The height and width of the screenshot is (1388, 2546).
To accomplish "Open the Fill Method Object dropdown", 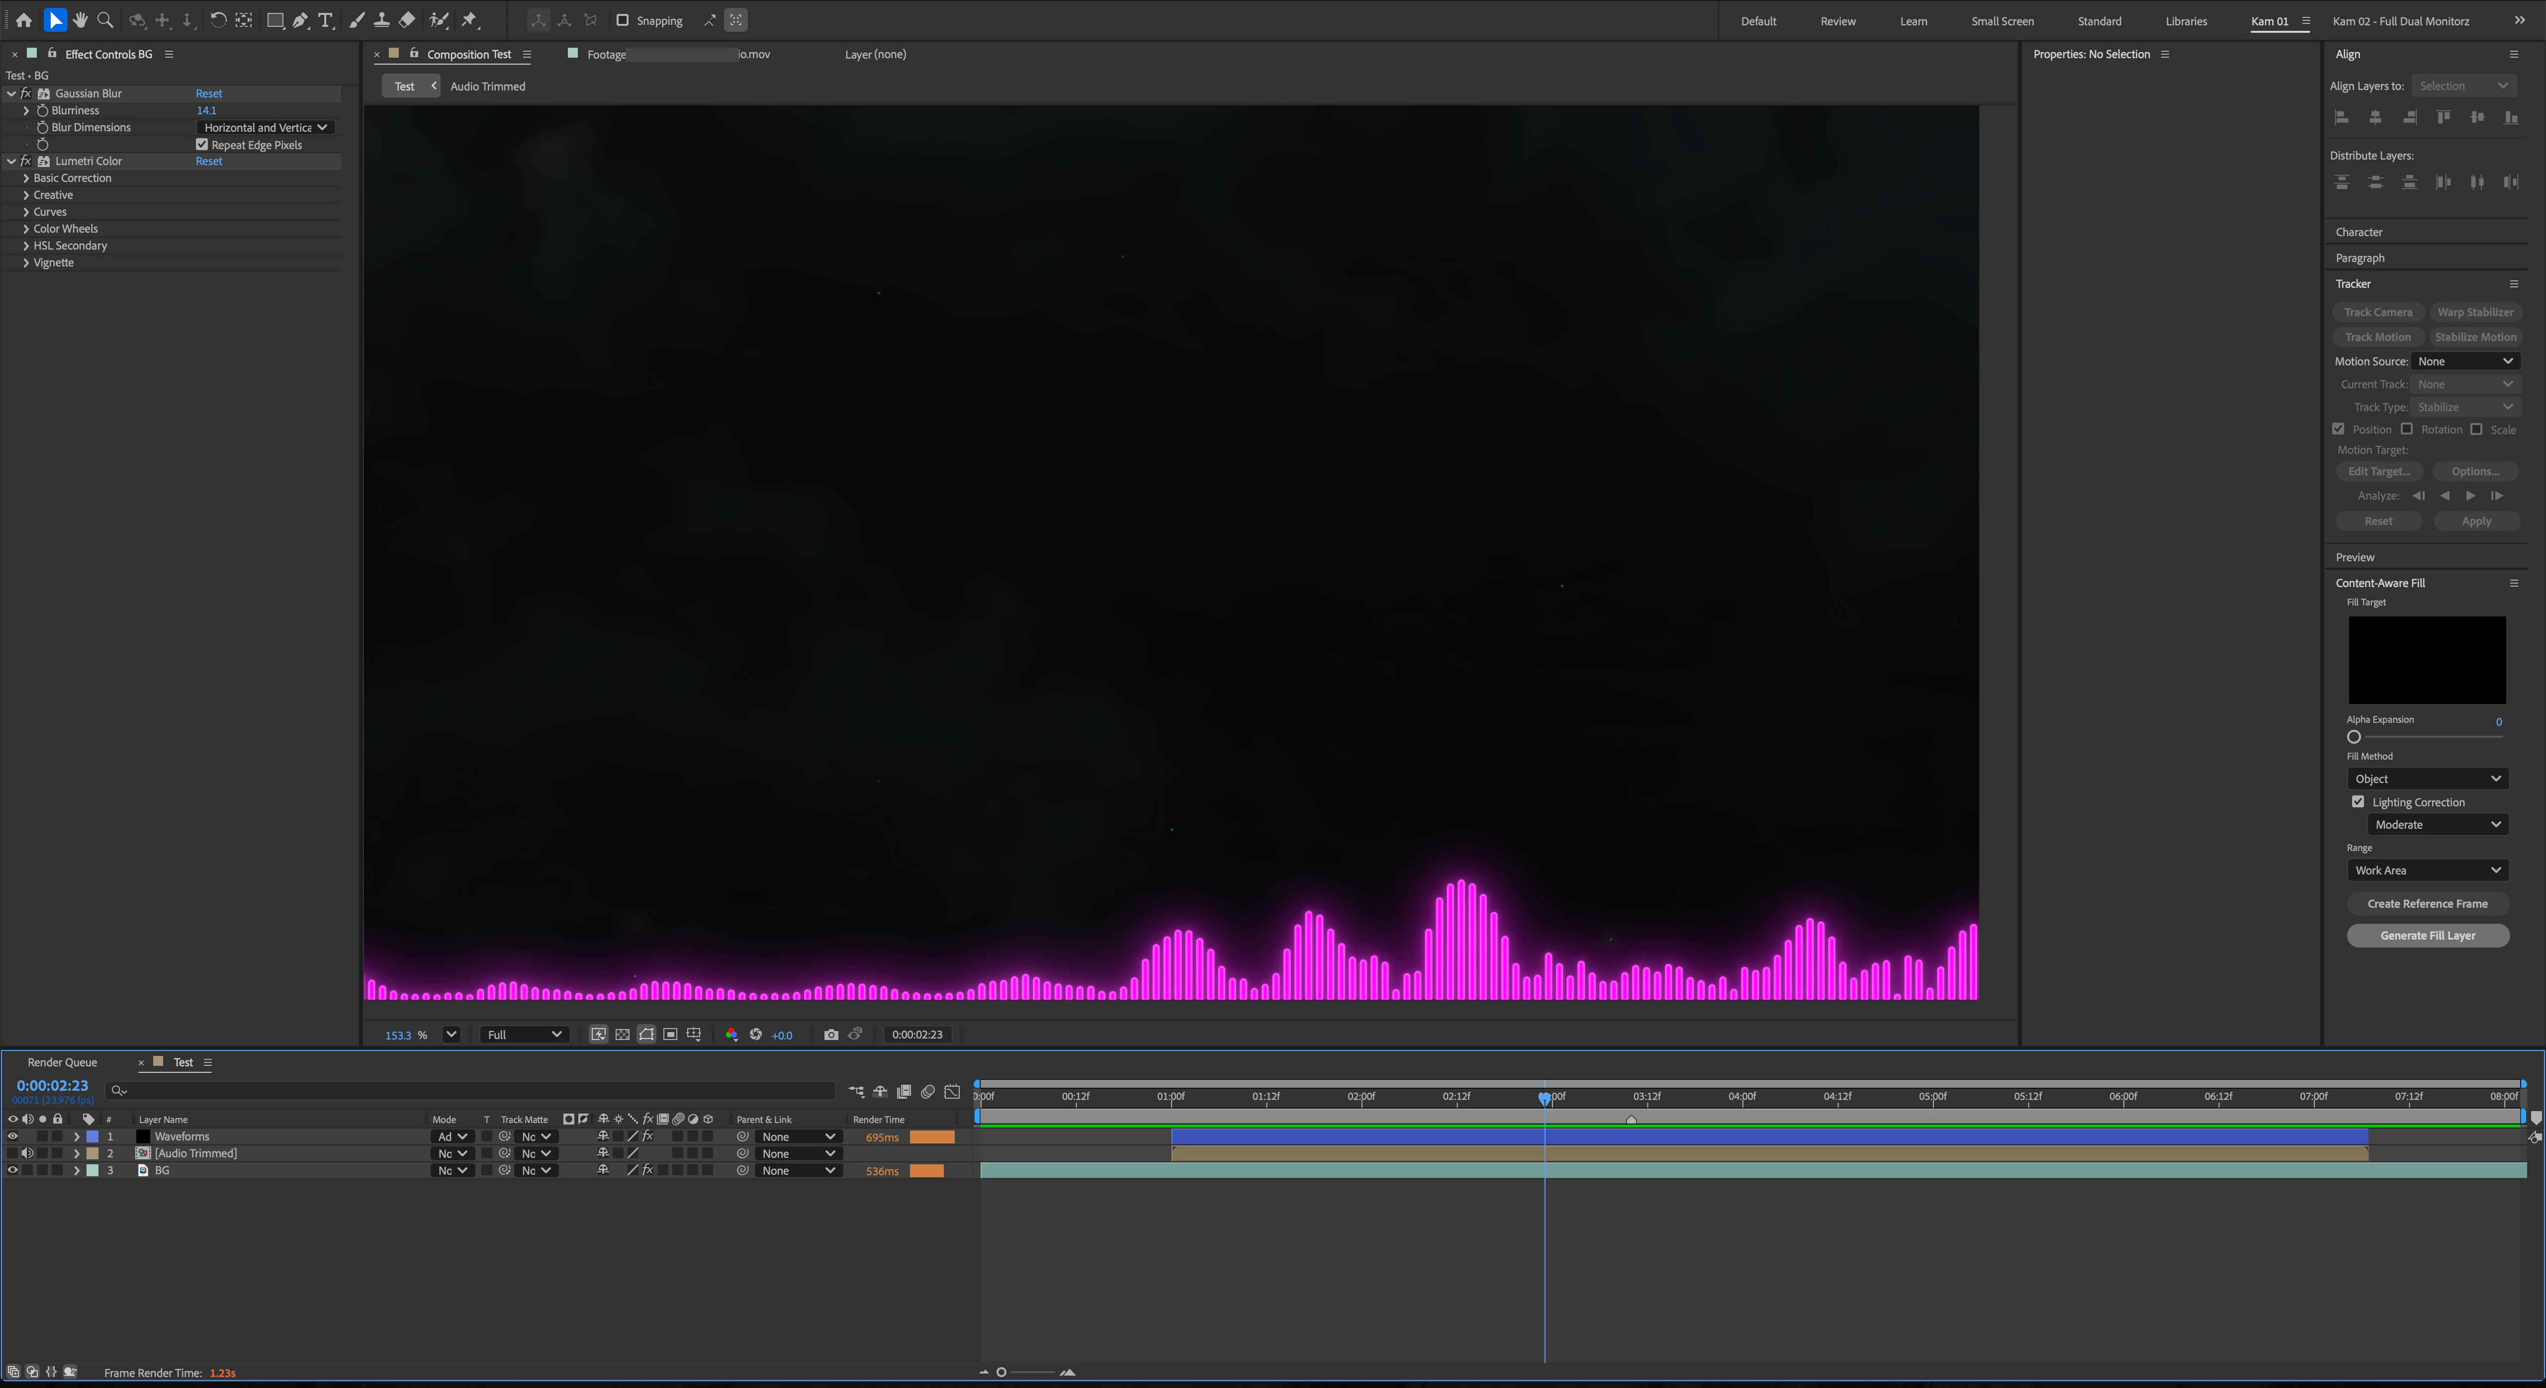I will pyautogui.click(x=2428, y=779).
